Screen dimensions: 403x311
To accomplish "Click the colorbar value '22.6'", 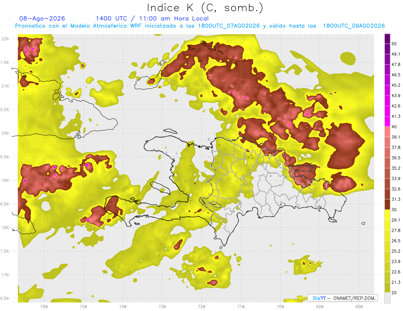I will [396, 272].
